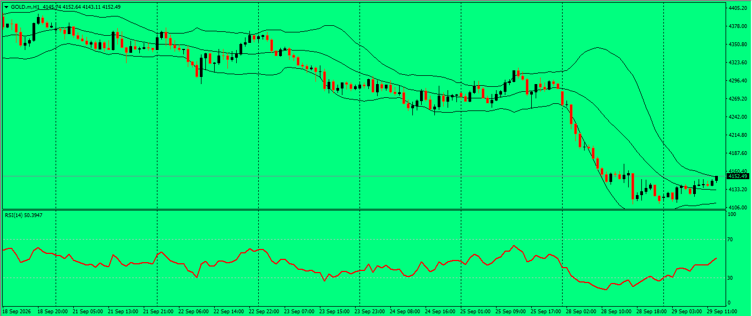The height and width of the screenshot is (316, 752).
Task: Click the 23 Sep 23:00 time label
Action: coord(369,312)
